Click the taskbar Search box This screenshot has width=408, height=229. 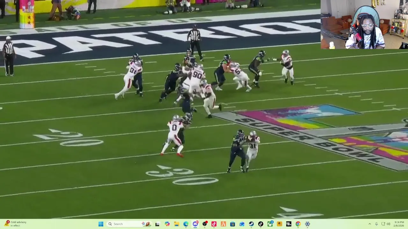[x=129, y=224]
